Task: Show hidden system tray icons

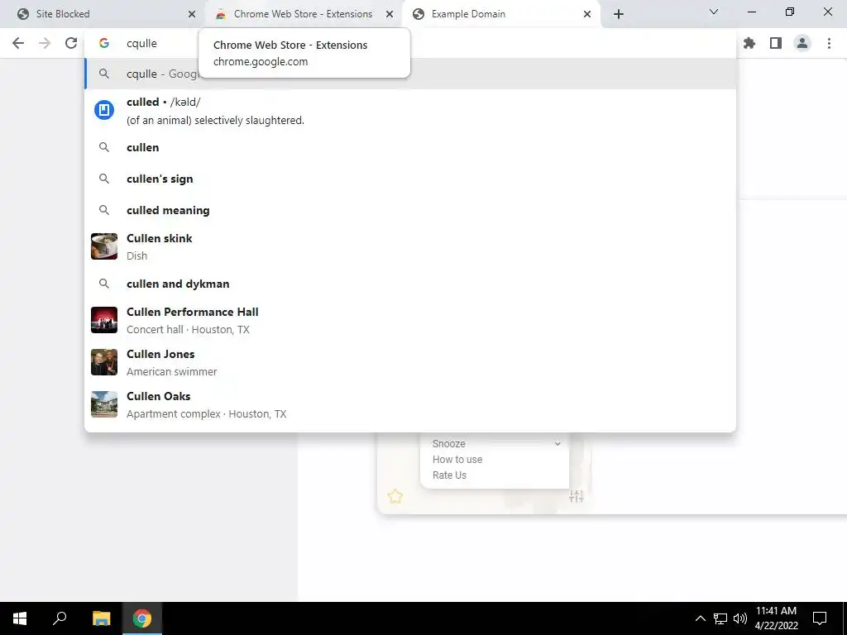Action: (x=700, y=618)
